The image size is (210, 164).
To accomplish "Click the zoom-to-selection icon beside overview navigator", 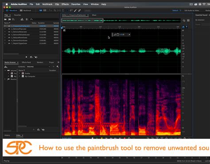I will 184,20.
